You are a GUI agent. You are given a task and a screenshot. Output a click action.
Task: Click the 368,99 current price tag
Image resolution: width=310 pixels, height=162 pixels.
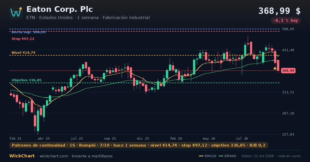pos(288,70)
